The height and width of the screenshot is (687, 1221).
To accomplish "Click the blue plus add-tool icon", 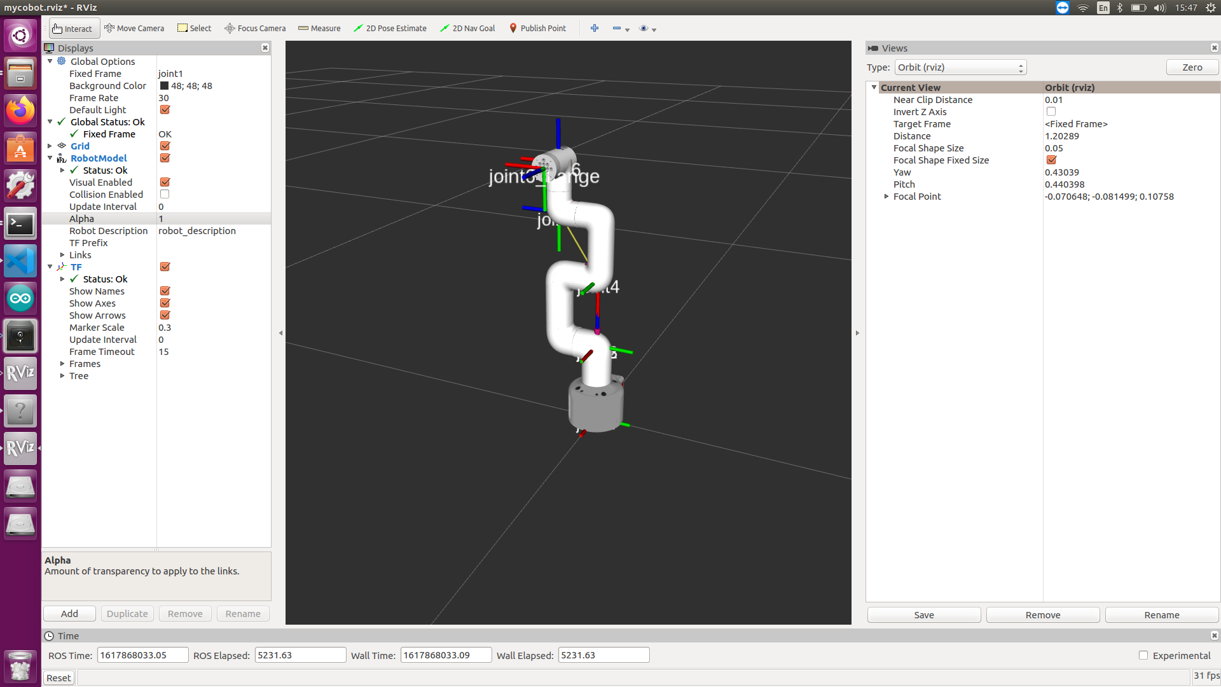I will click(x=595, y=29).
